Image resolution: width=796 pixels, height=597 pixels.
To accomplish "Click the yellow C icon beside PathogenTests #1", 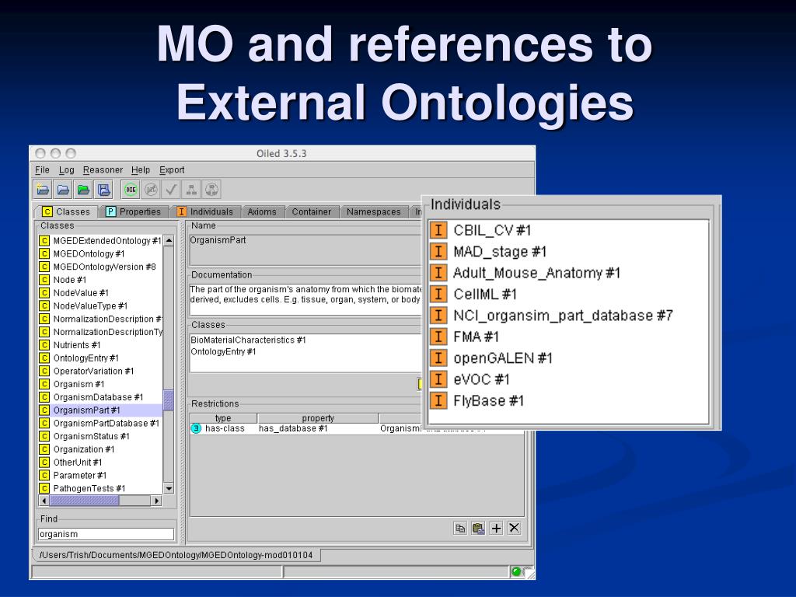I will (x=44, y=488).
